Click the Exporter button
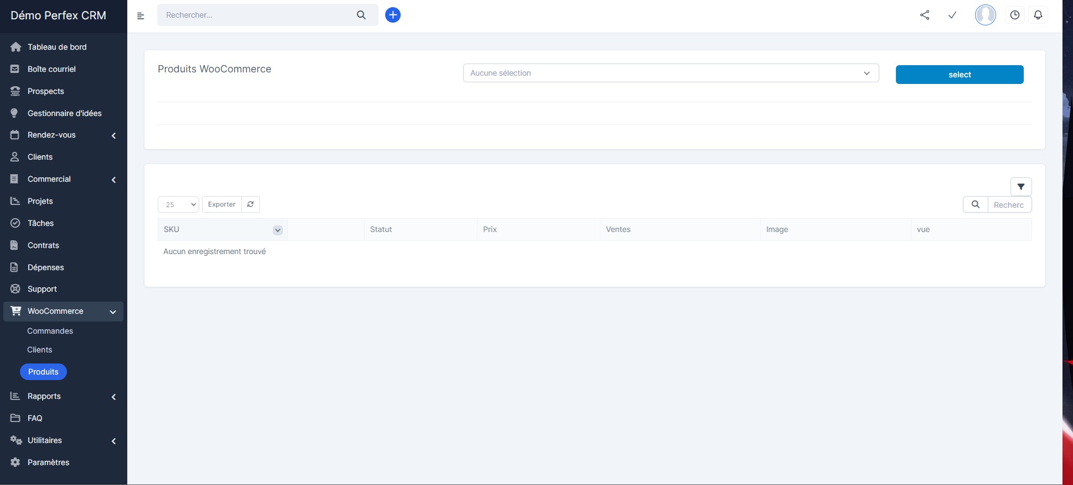The height and width of the screenshot is (485, 1073). [222, 204]
